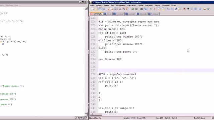
Task: Click the 'Ln : 237' status entry
Action: click(x=160, y=118)
